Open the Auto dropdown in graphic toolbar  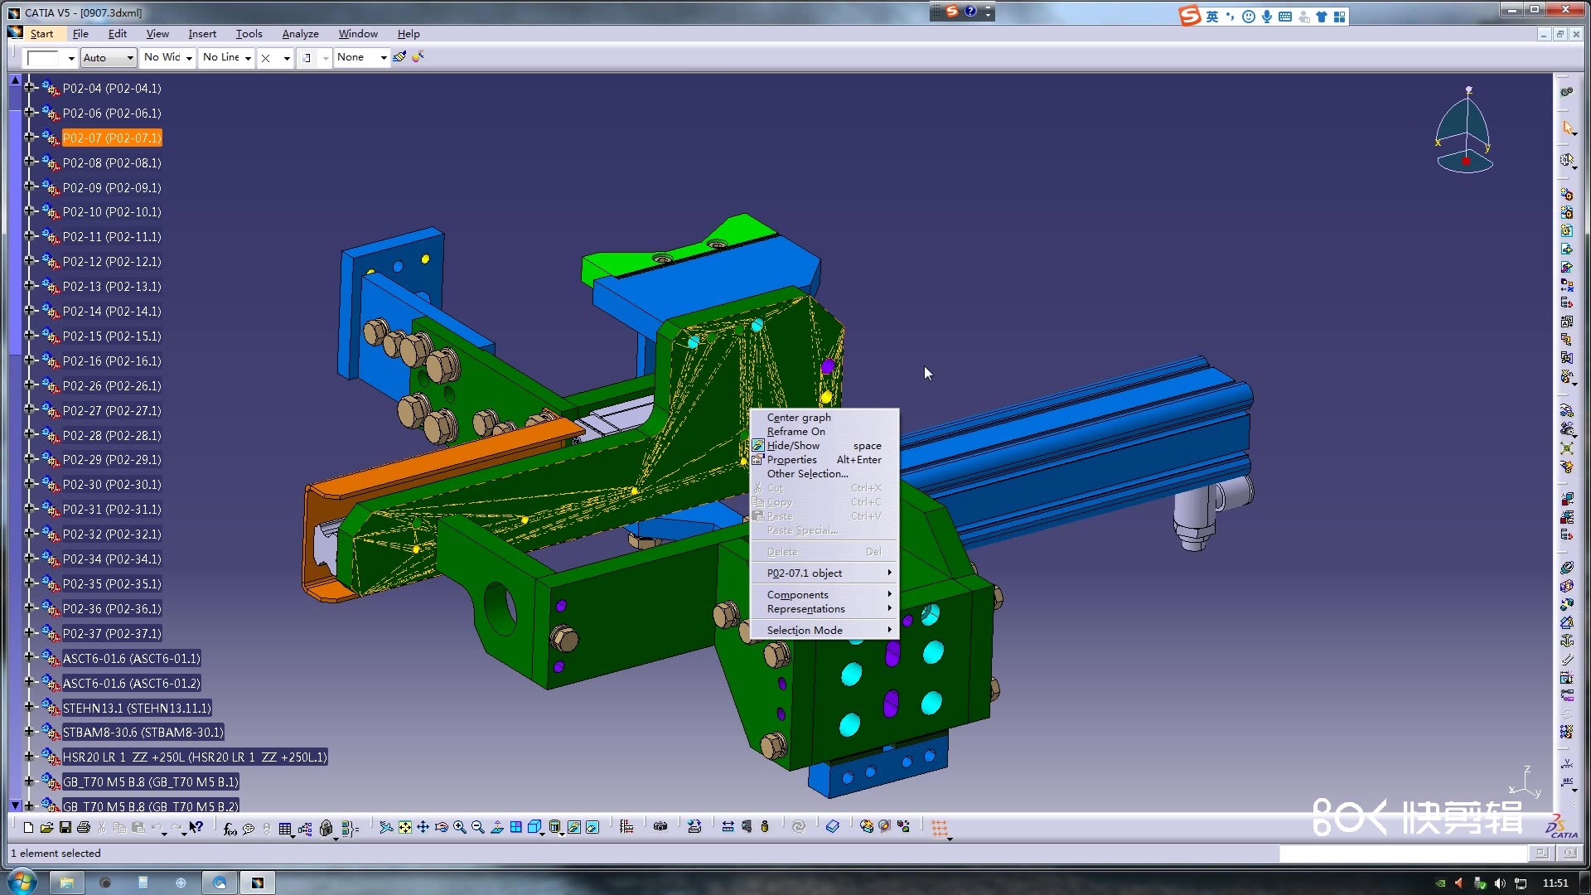tap(129, 57)
